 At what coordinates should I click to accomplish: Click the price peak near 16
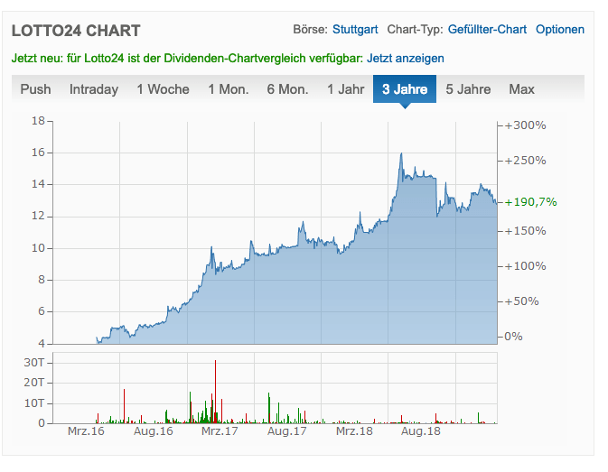[x=401, y=154]
